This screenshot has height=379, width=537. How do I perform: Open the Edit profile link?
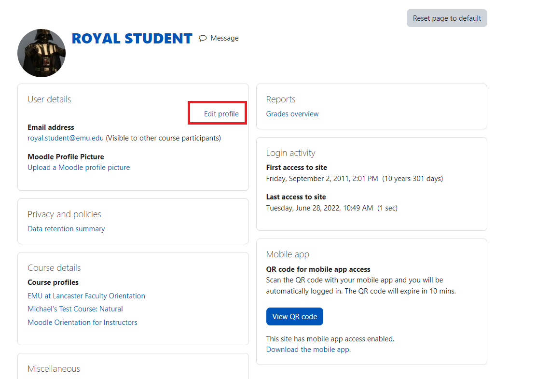[x=221, y=114]
